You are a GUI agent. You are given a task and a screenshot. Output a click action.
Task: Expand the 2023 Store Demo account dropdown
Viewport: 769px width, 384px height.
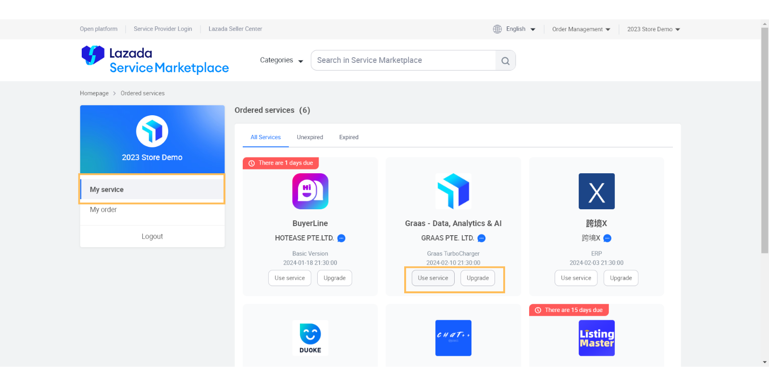click(x=654, y=29)
